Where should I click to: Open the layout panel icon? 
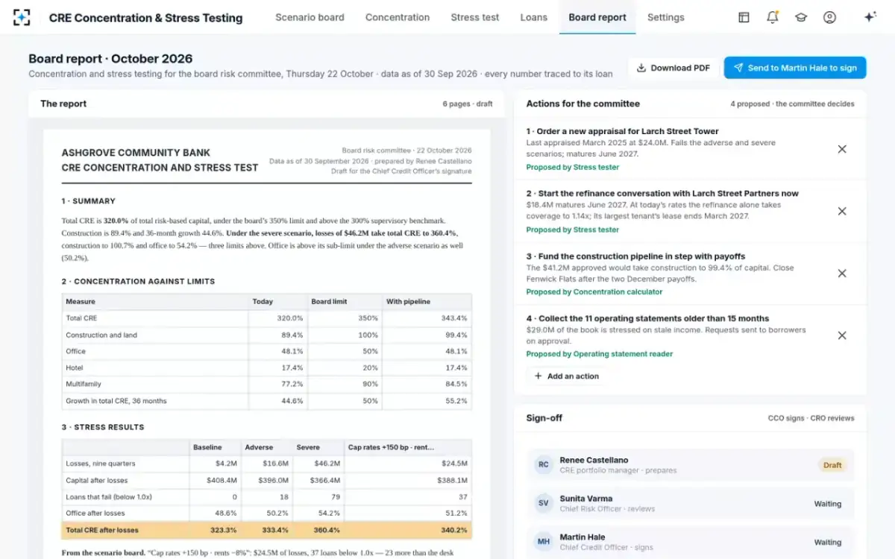pyautogui.click(x=744, y=17)
